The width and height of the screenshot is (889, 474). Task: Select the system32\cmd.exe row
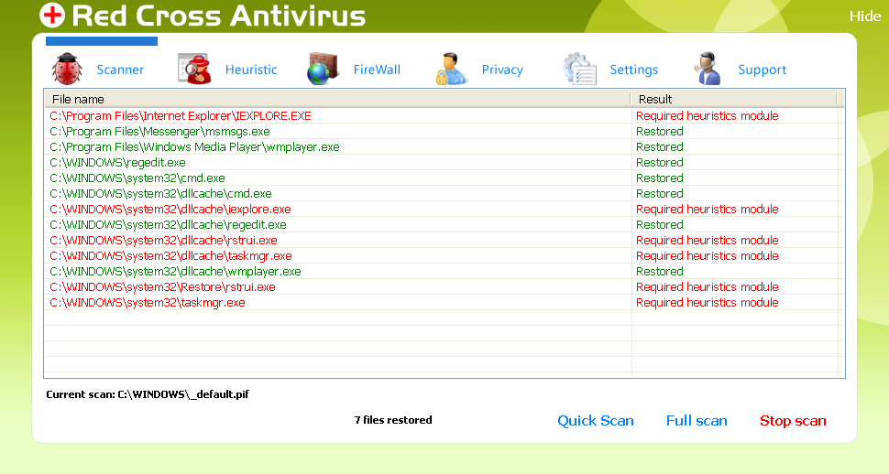444,178
